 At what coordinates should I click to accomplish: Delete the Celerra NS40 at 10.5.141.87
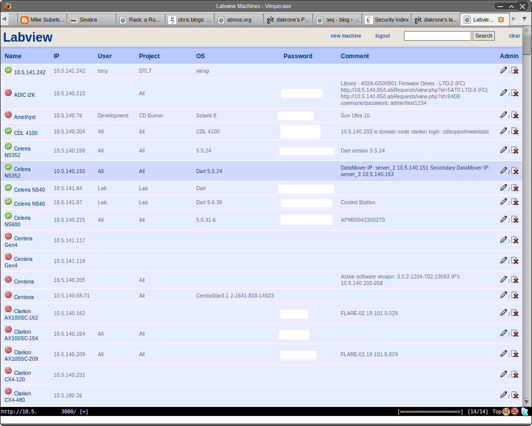pyautogui.click(x=515, y=202)
